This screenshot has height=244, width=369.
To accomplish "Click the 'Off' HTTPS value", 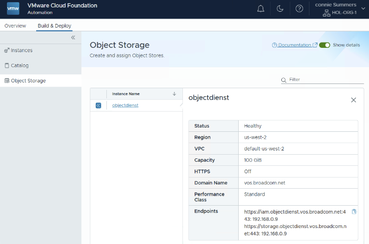I will click(x=248, y=171).
